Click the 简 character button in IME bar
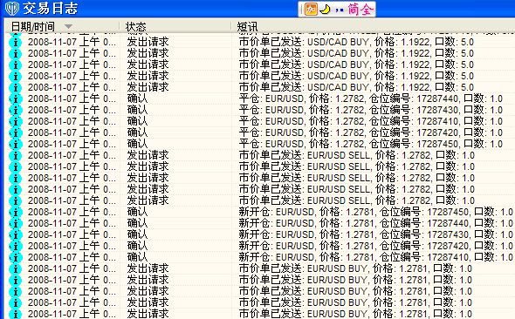The width and height of the screenshot is (515, 319). pyautogui.click(x=353, y=10)
